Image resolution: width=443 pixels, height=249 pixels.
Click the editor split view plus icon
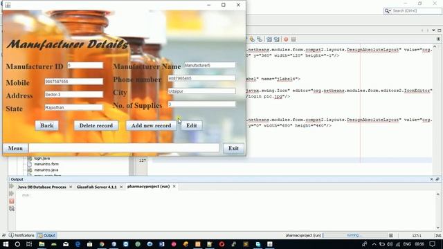pyautogui.click(x=438, y=39)
